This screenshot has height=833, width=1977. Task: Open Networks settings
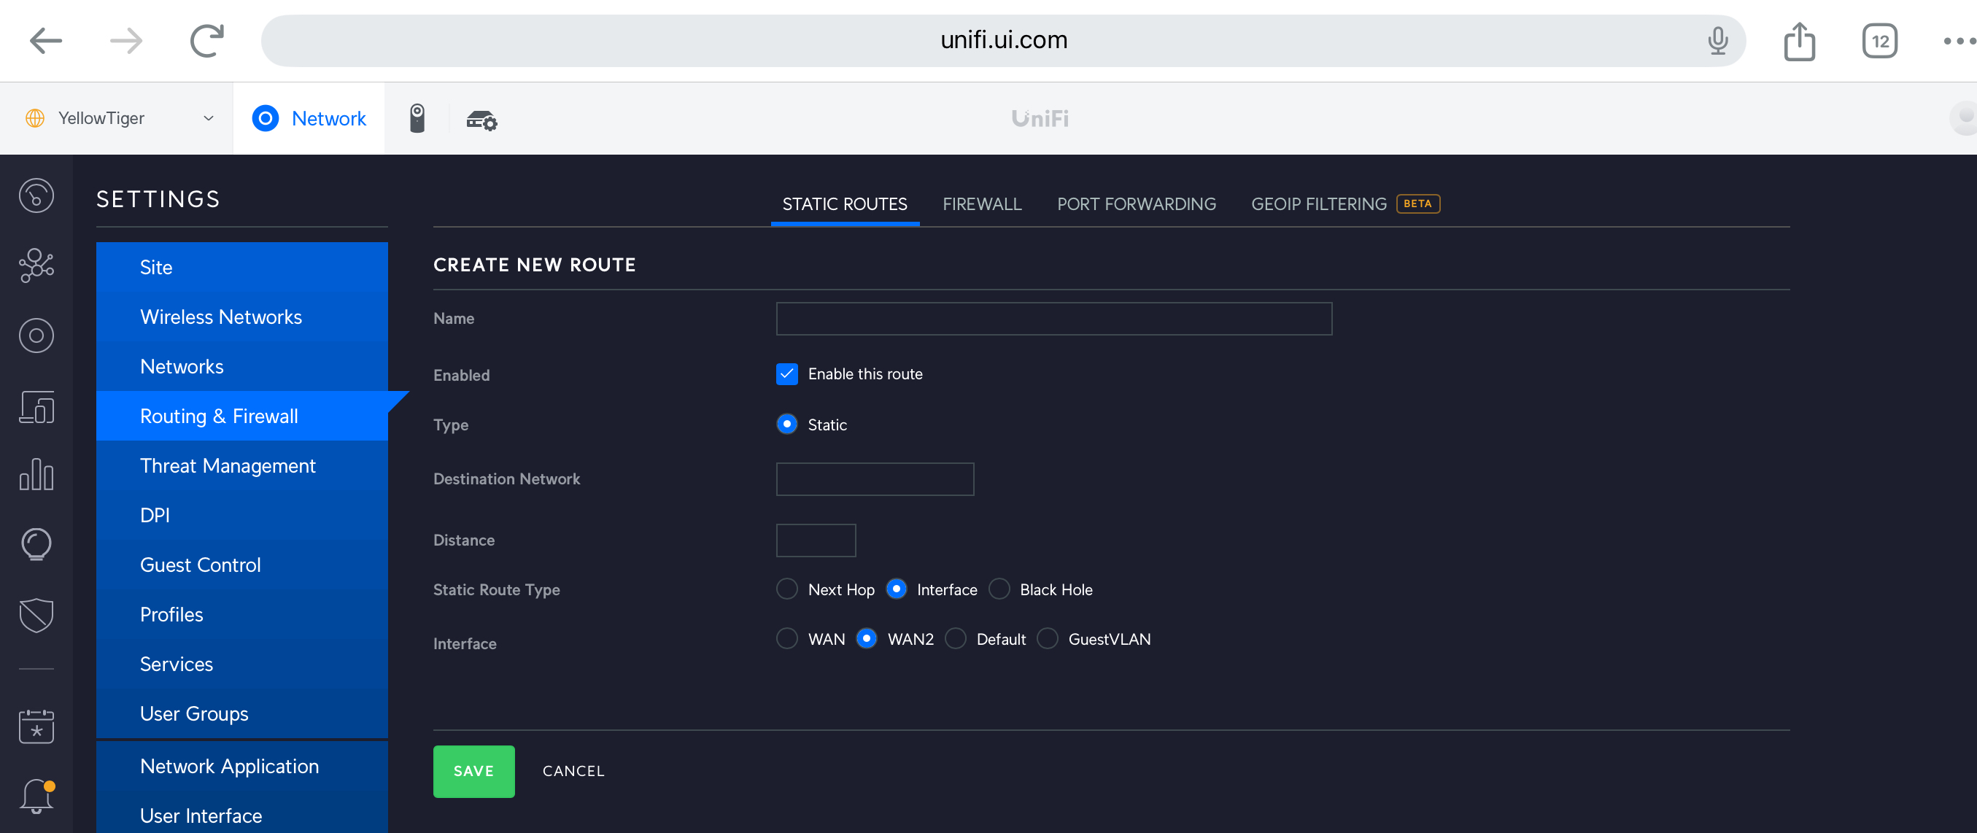(x=241, y=367)
